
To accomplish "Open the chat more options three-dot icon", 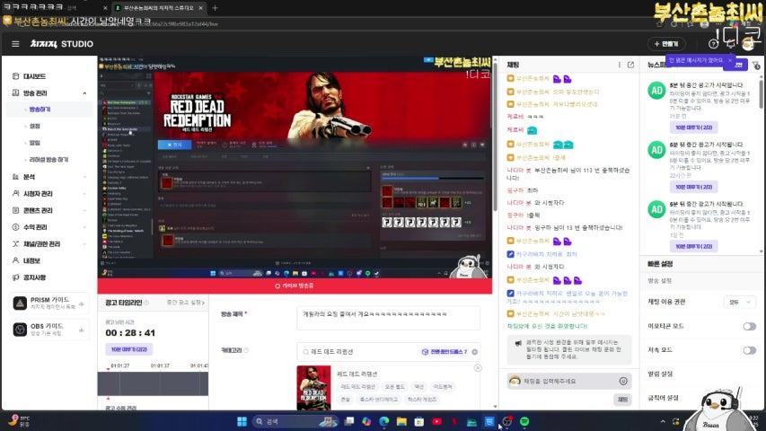I will tap(620, 65).
